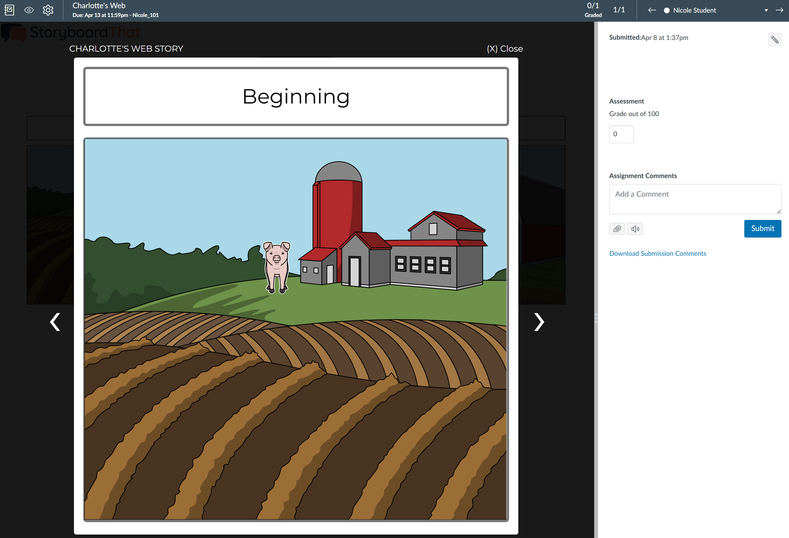Click the Add a Comment text box
The height and width of the screenshot is (538, 789).
tap(694, 199)
